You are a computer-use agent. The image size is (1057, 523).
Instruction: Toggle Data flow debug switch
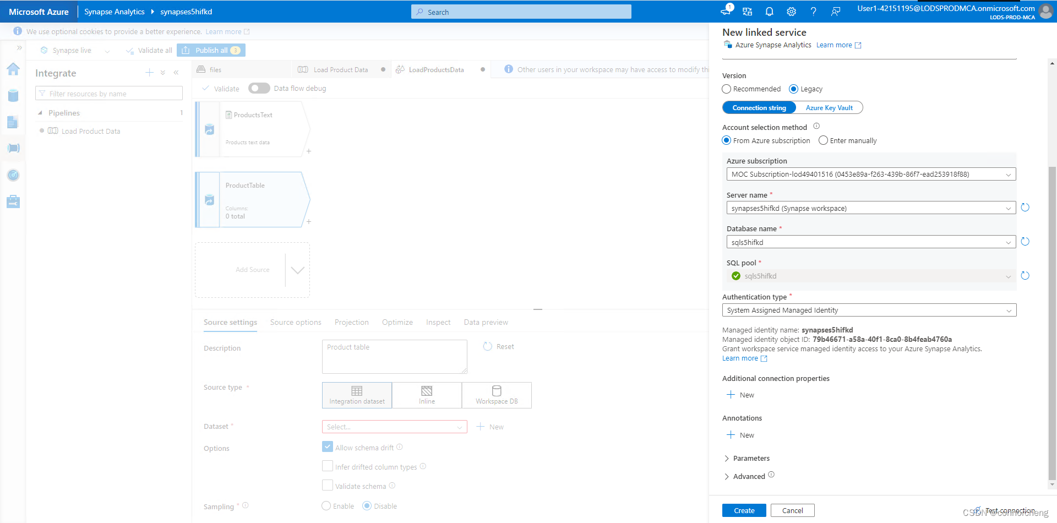pyautogui.click(x=259, y=88)
